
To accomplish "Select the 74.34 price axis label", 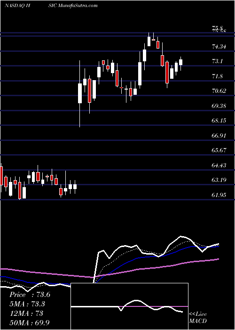I will coord(219,47).
